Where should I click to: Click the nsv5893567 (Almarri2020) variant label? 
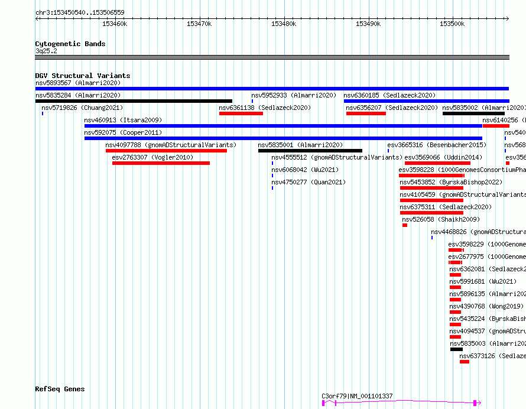(x=78, y=83)
